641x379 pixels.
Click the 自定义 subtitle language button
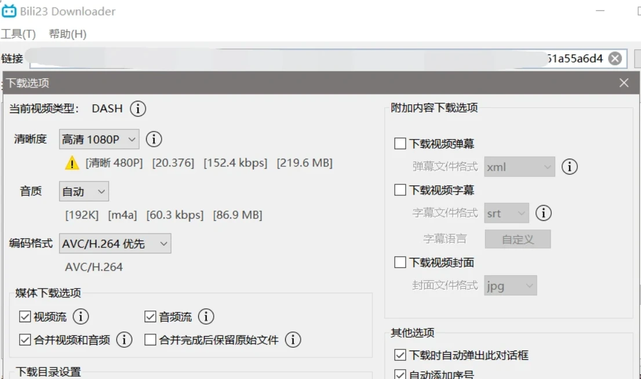coord(518,239)
